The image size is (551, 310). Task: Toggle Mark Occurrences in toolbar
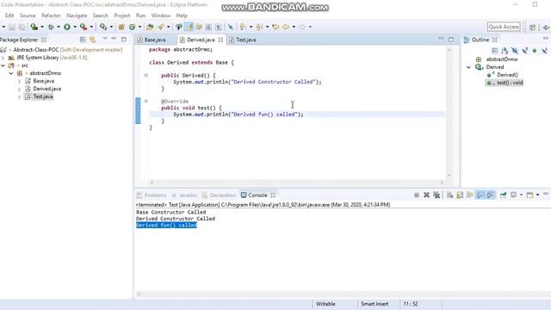point(189,27)
